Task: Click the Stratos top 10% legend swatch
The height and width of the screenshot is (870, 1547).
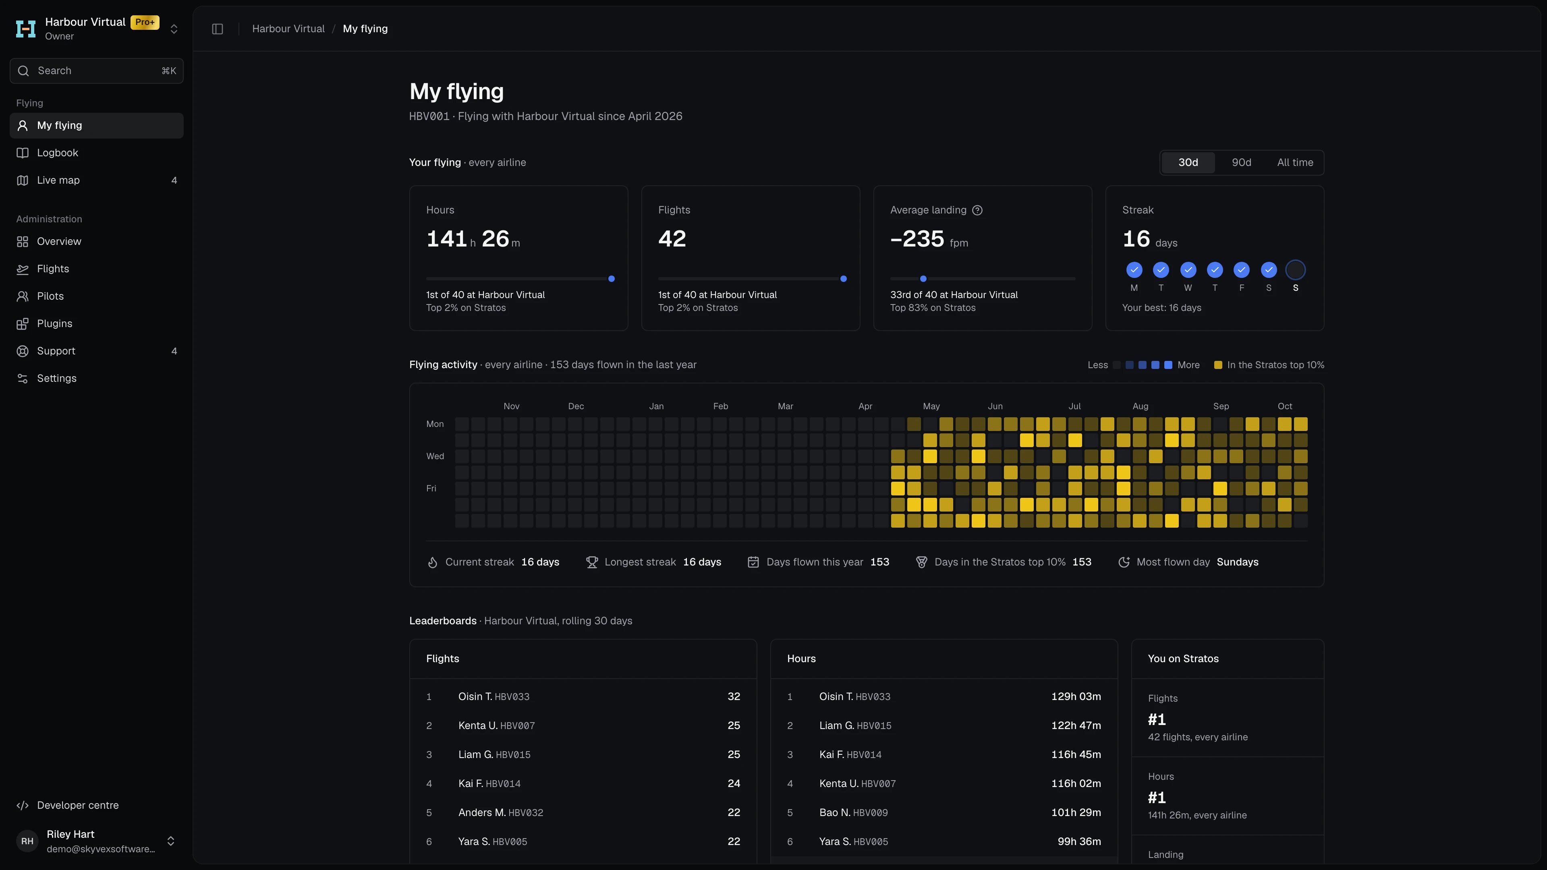Action: 1218,365
